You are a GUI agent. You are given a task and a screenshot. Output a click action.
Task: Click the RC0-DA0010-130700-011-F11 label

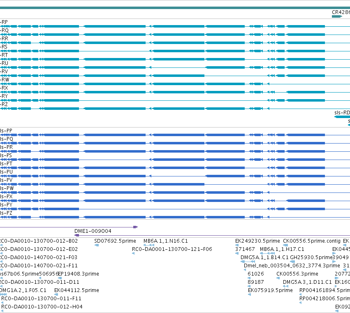(x=41, y=299)
